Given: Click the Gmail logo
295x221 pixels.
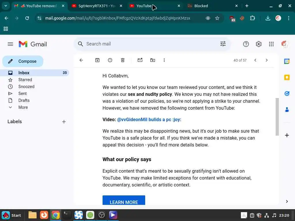Looking at the screenshot, I should coord(33,44).
